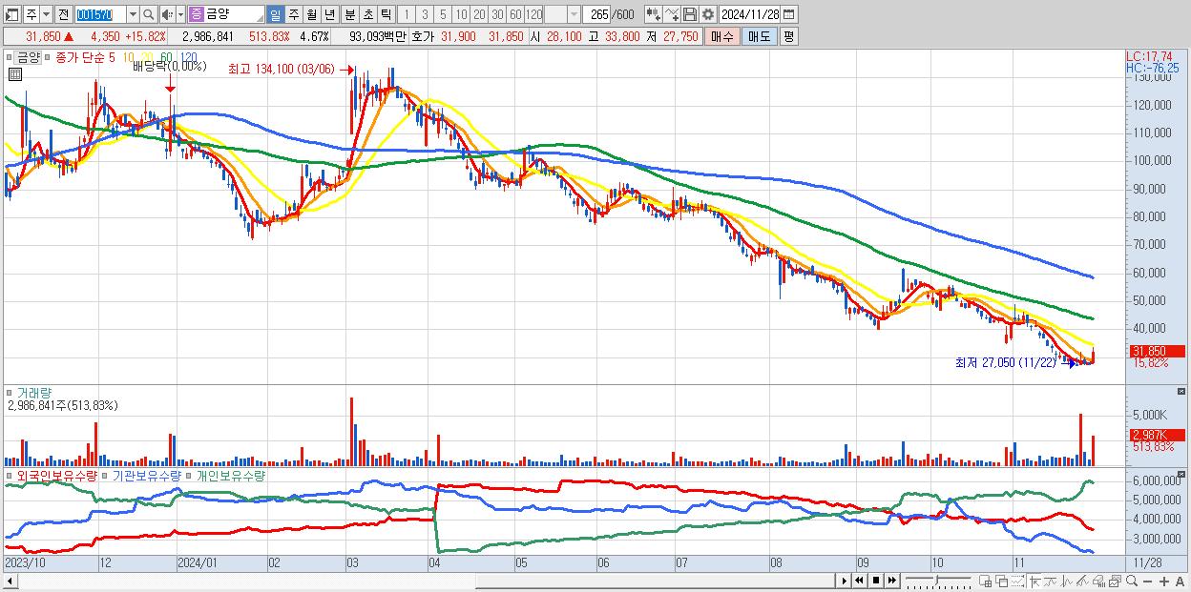1191x592 pixels.
Task: Click the 금양 chart legend label
Action: point(28,57)
